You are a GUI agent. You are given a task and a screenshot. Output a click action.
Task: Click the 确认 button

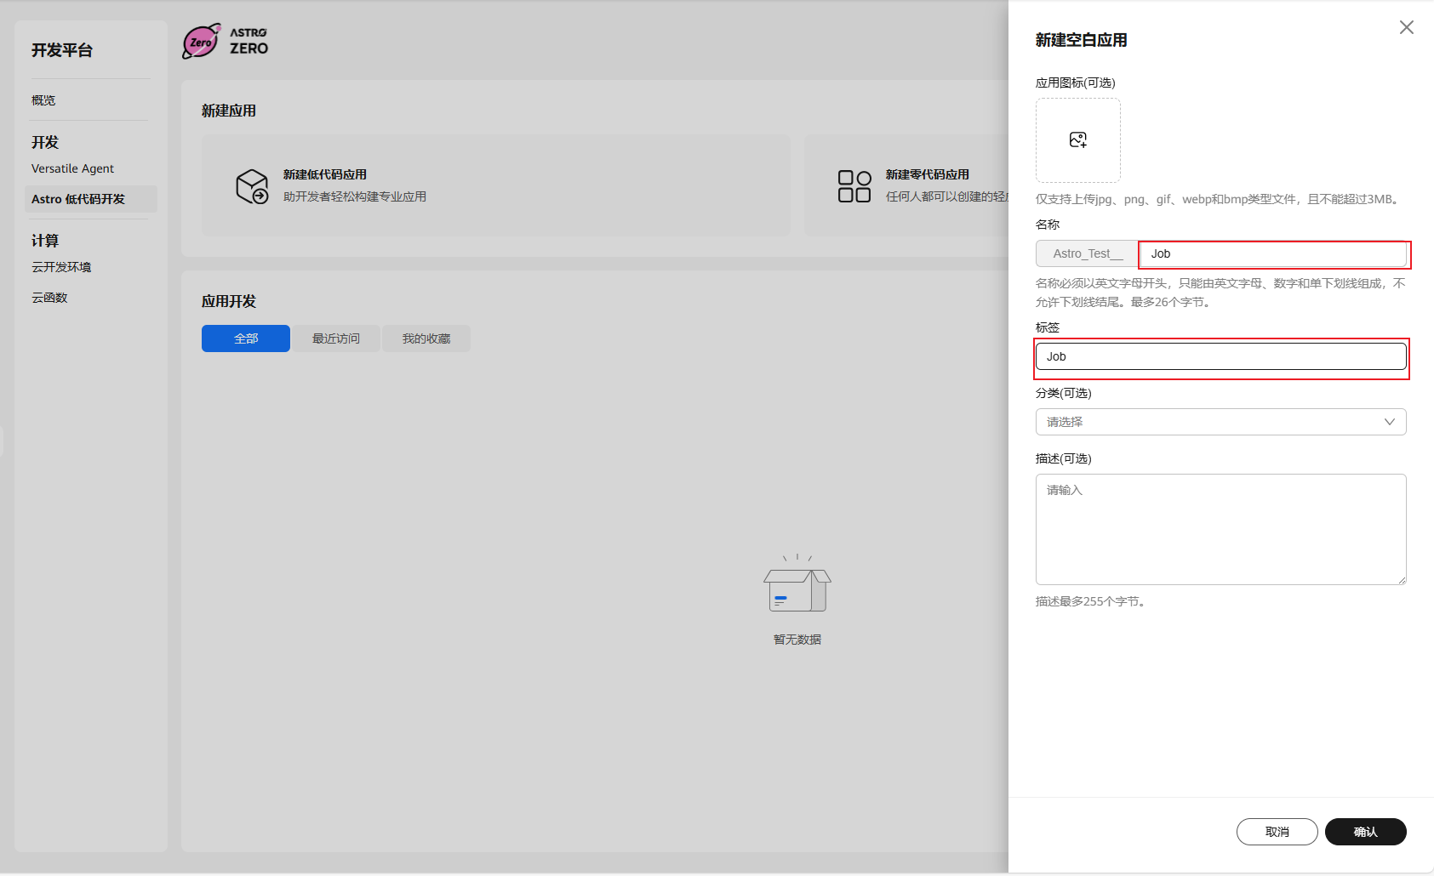click(1366, 832)
